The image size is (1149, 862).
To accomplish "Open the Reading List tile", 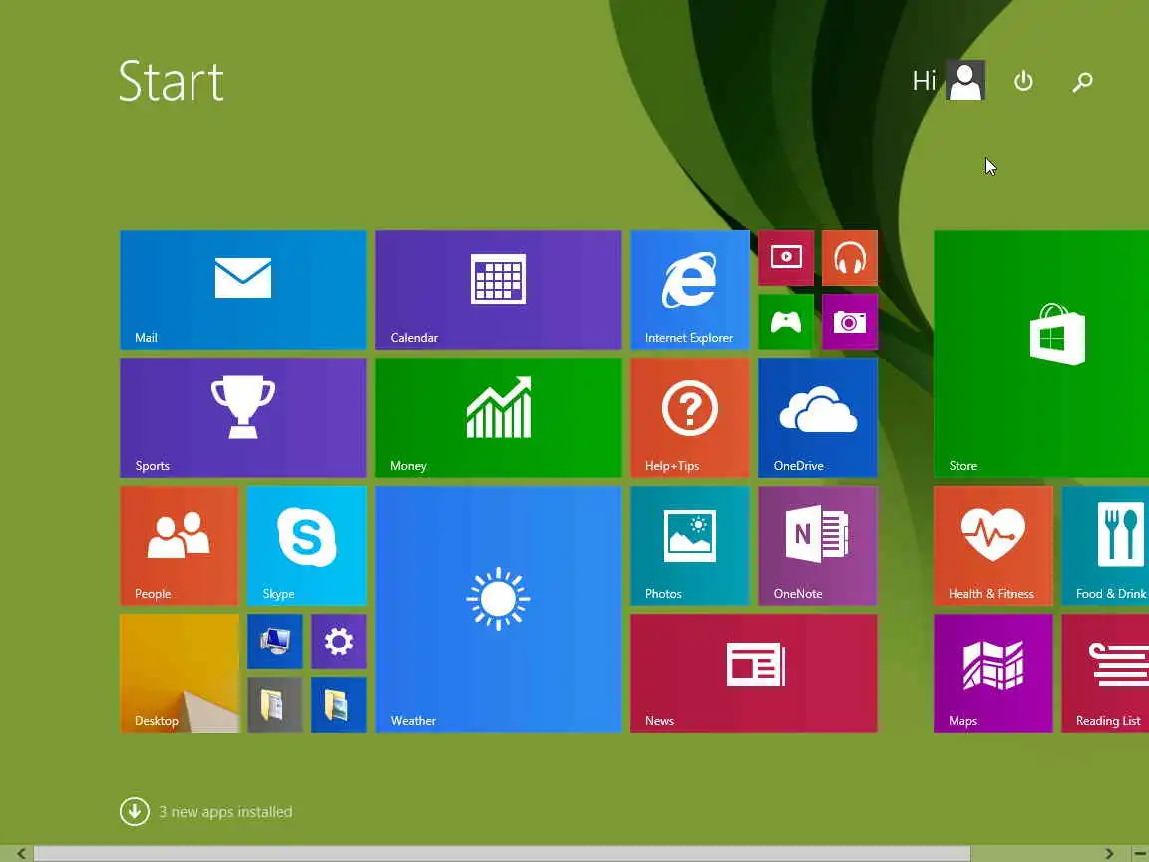I will click(x=1105, y=672).
